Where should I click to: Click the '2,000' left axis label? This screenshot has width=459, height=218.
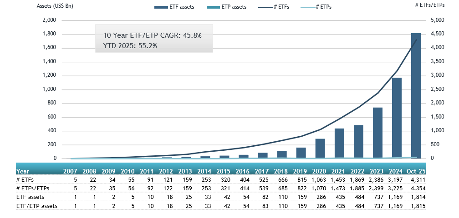click(x=50, y=20)
